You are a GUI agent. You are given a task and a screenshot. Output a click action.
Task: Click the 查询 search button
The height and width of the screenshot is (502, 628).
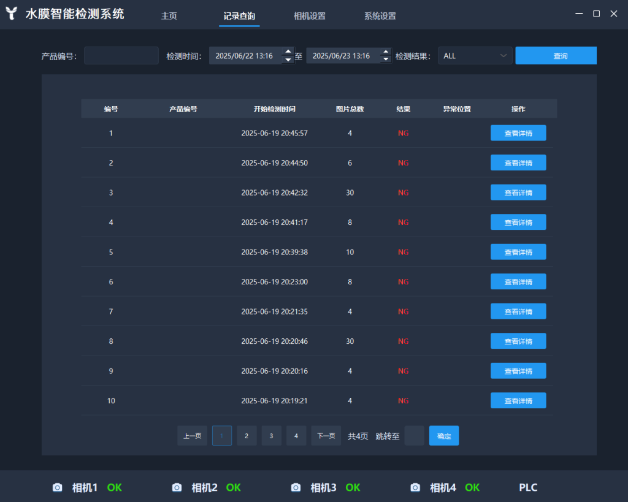tap(556, 56)
